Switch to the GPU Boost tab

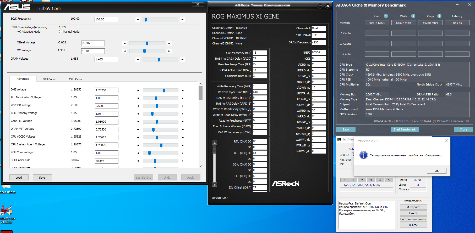[49, 79]
